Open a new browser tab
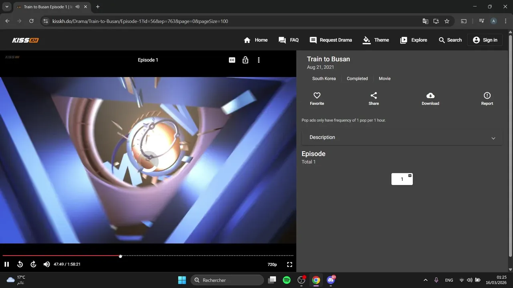This screenshot has height=288, width=513. pyautogui.click(x=97, y=7)
